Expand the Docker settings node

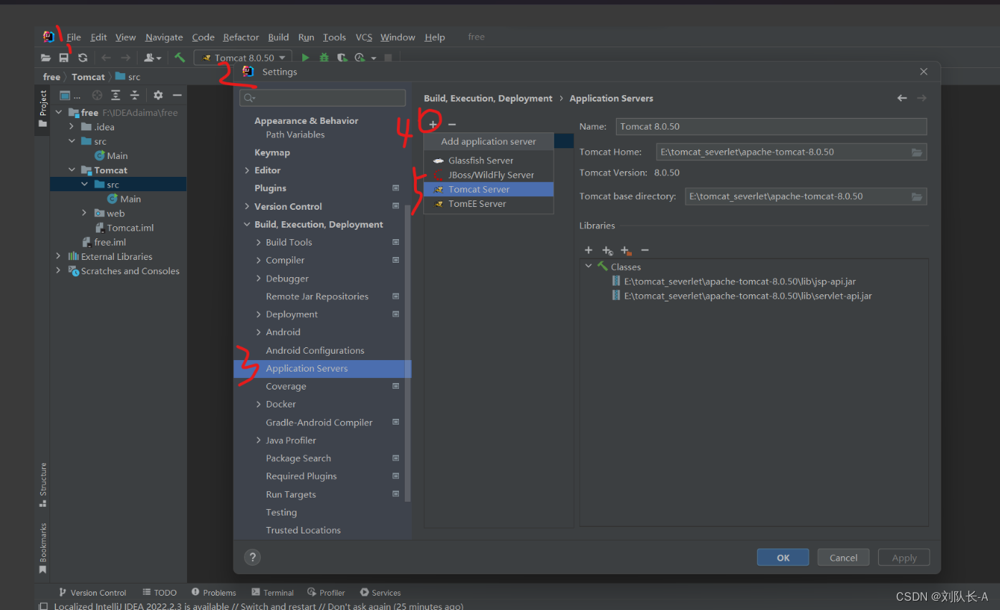tap(259, 404)
